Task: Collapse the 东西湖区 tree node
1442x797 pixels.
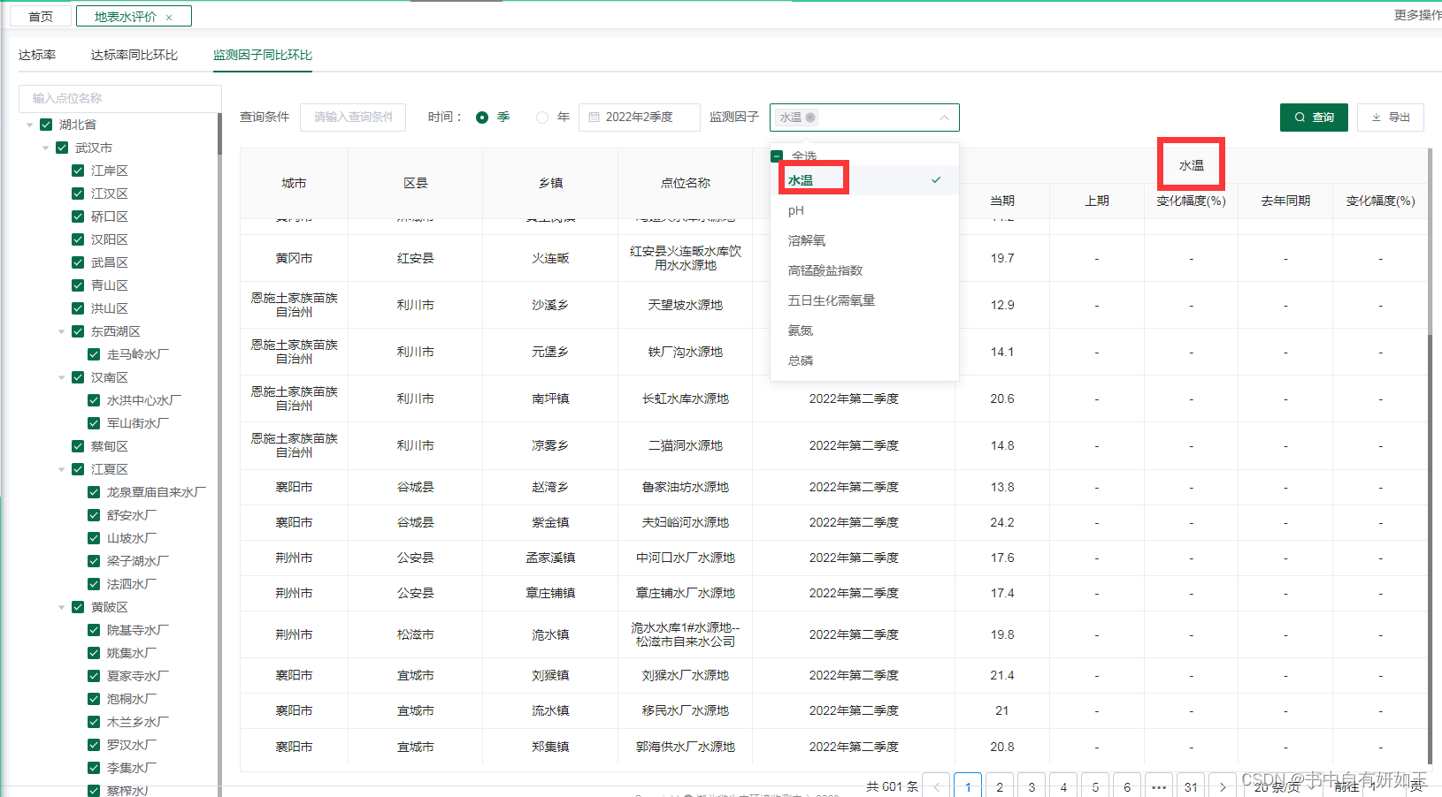Action: 62,332
